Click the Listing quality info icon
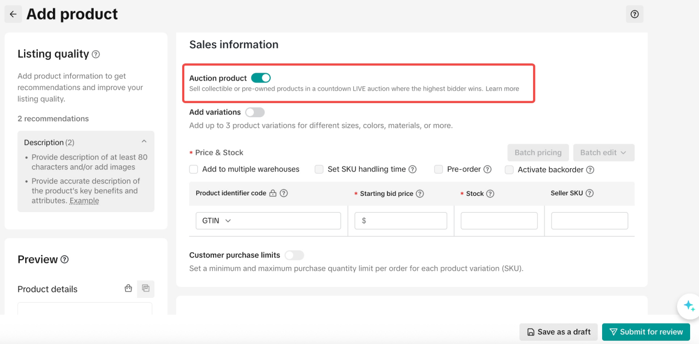This screenshot has height=344, width=699. [96, 54]
